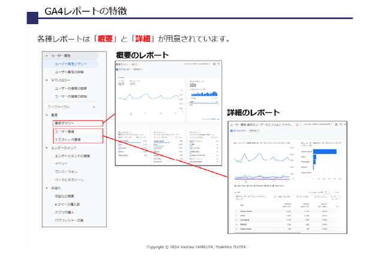Click Unassigned row in detail table

287,220
